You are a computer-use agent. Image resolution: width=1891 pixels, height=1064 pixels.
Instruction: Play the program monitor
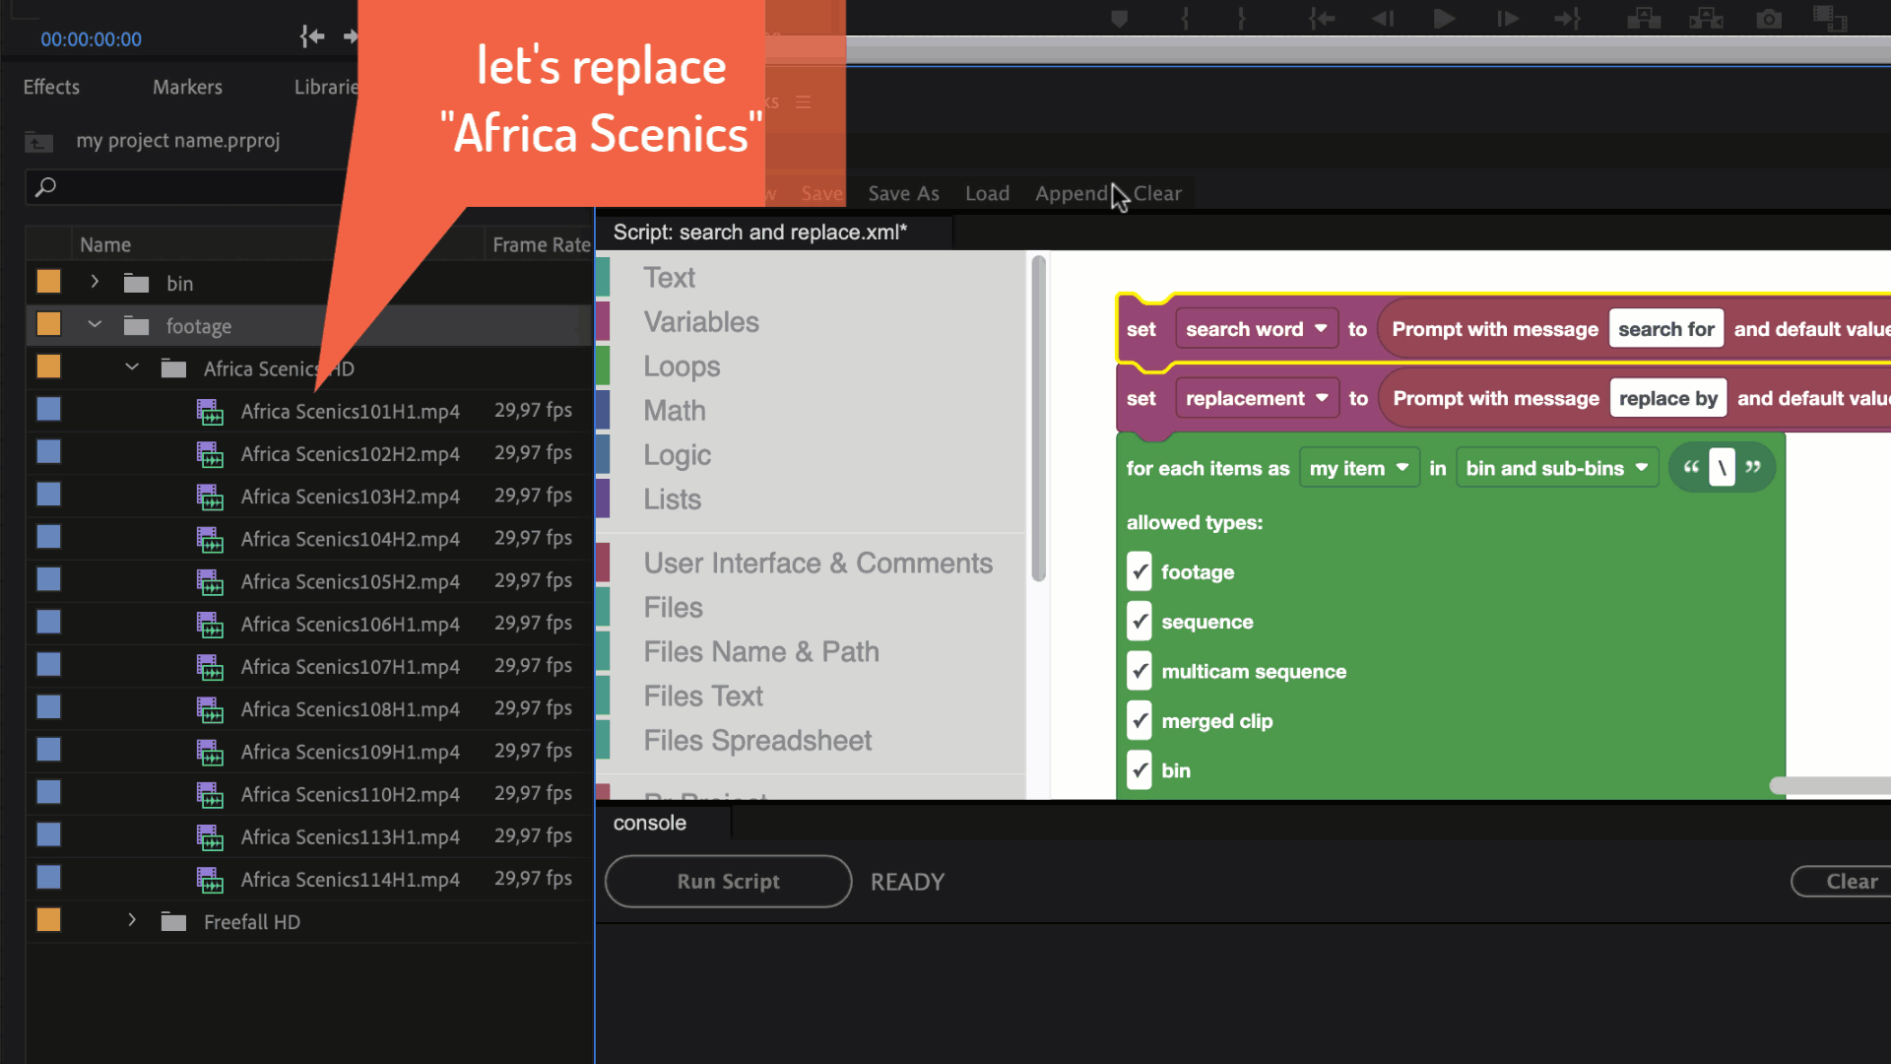point(1444,19)
